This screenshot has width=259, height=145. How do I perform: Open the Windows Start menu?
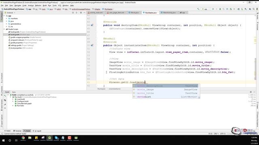click(3, 140)
